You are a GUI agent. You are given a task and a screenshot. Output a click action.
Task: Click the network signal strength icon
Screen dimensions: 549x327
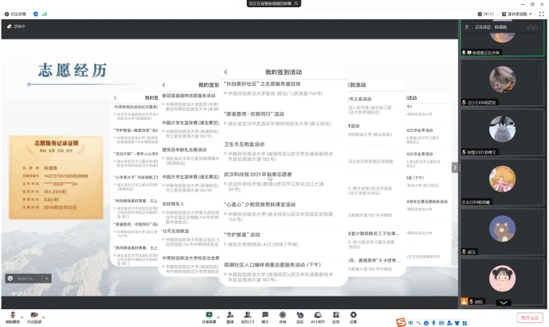[x=44, y=14]
